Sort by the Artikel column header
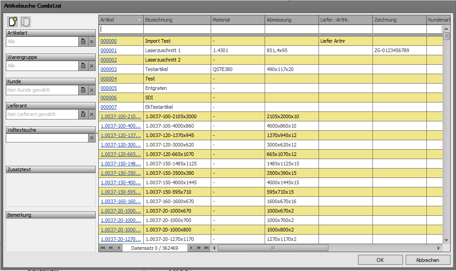Image resolution: width=456 pixels, height=271 pixels. click(120, 20)
